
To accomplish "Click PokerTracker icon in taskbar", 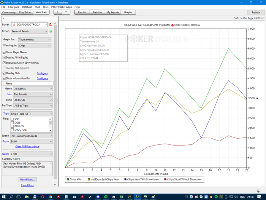I will (x=138, y=197).
